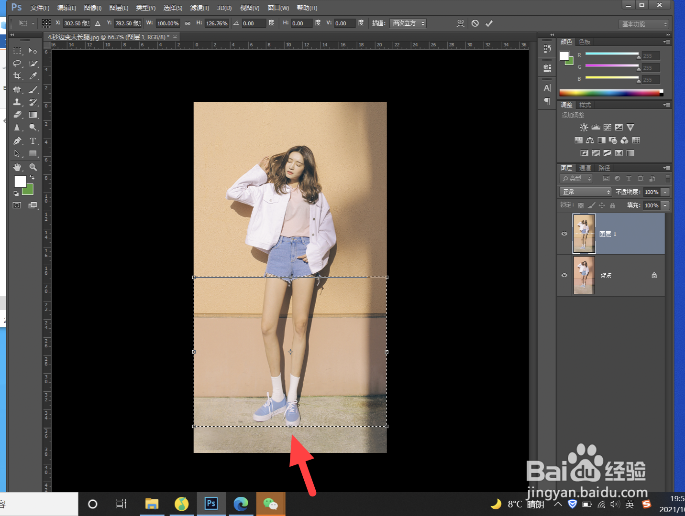Toggle relative positioning for reference point

coord(98,23)
